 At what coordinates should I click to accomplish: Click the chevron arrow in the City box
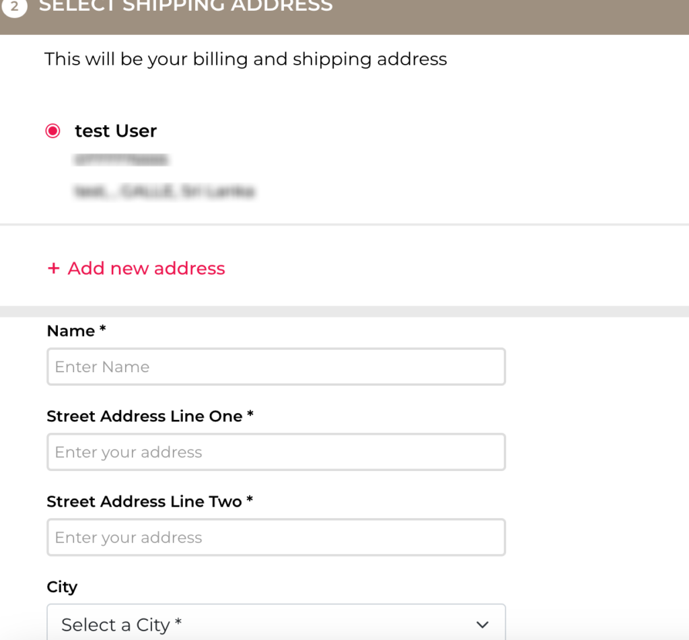(482, 625)
